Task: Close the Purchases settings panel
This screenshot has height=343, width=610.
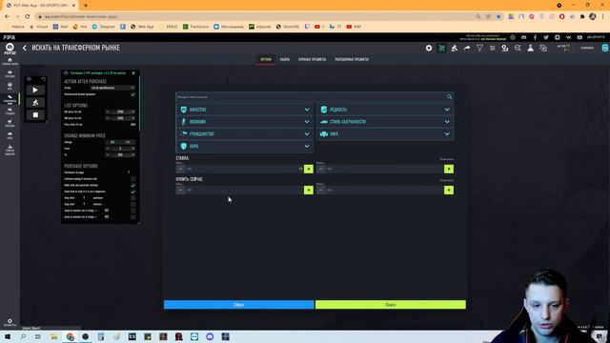Action: pyautogui.click(x=133, y=73)
